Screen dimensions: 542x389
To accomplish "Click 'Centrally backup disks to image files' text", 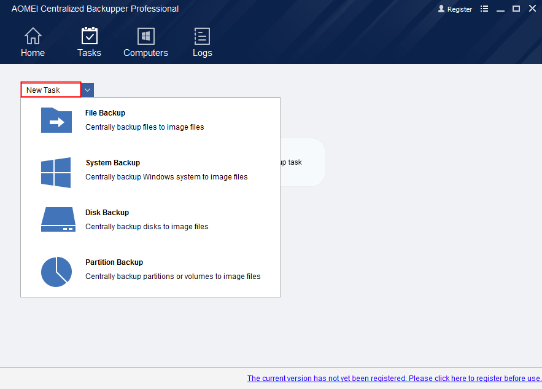I will [x=147, y=227].
